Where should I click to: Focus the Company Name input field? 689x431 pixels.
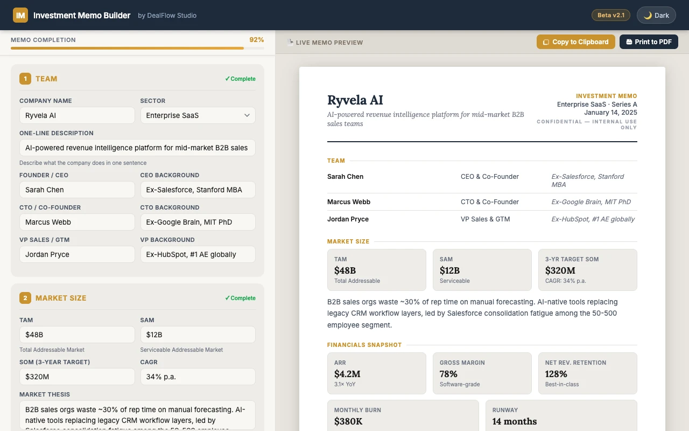pos(77,115)
